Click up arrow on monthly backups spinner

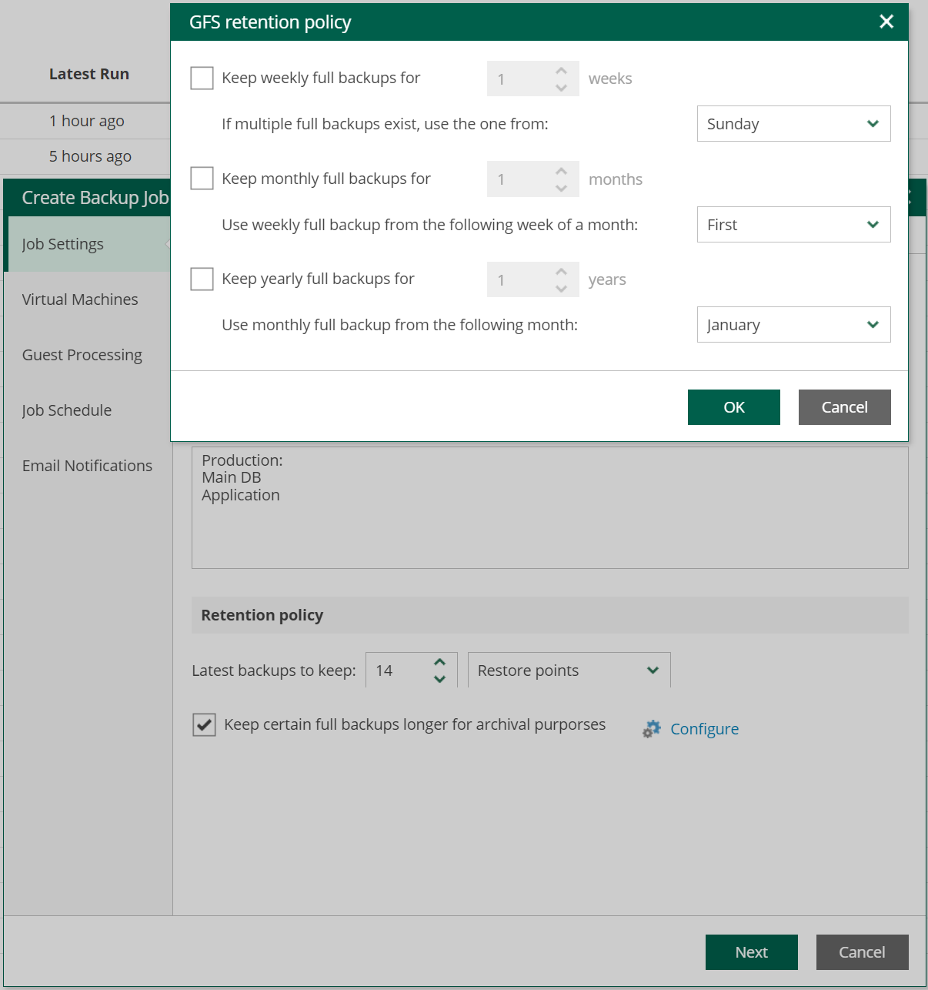point(561,171)
